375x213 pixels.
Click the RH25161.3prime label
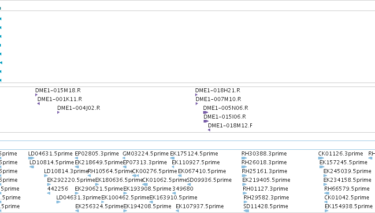point(264,172)
